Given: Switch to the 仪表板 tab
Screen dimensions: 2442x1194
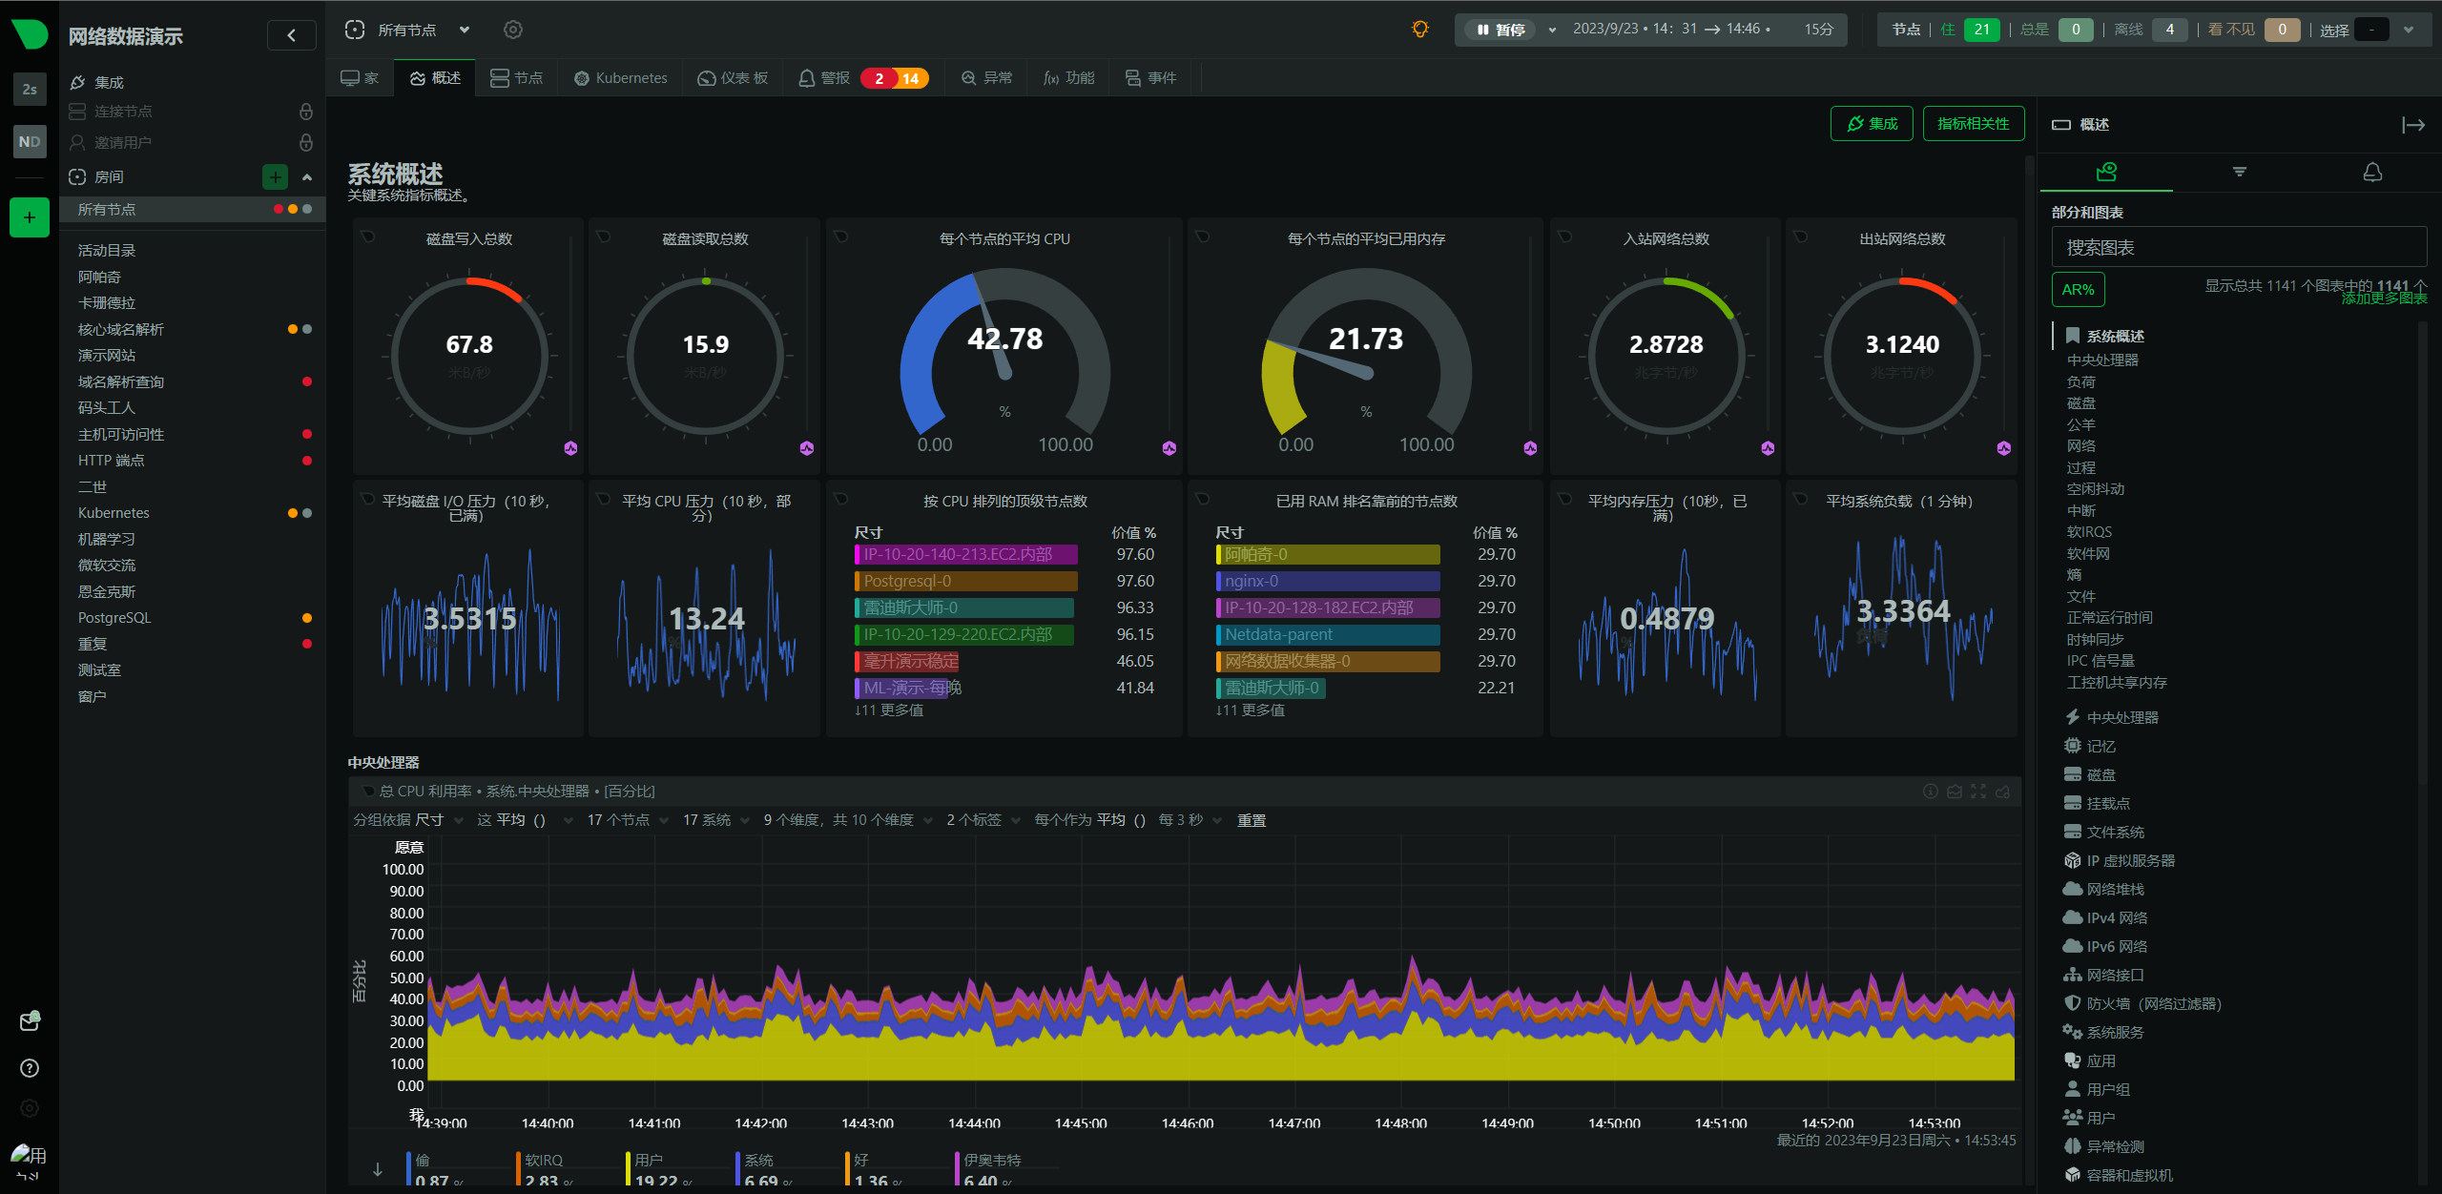Looking at the screenshot, I should pyautogui.click(x=733, y=78).
